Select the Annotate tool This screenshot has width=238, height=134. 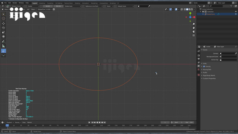coord(4,41)
